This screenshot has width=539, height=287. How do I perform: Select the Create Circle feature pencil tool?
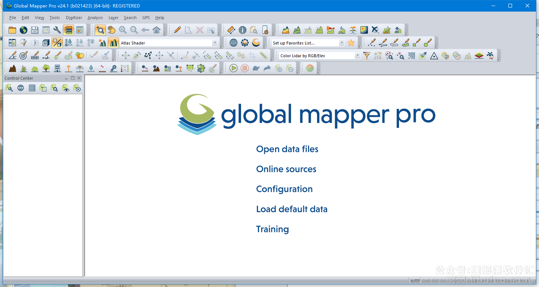428,43
